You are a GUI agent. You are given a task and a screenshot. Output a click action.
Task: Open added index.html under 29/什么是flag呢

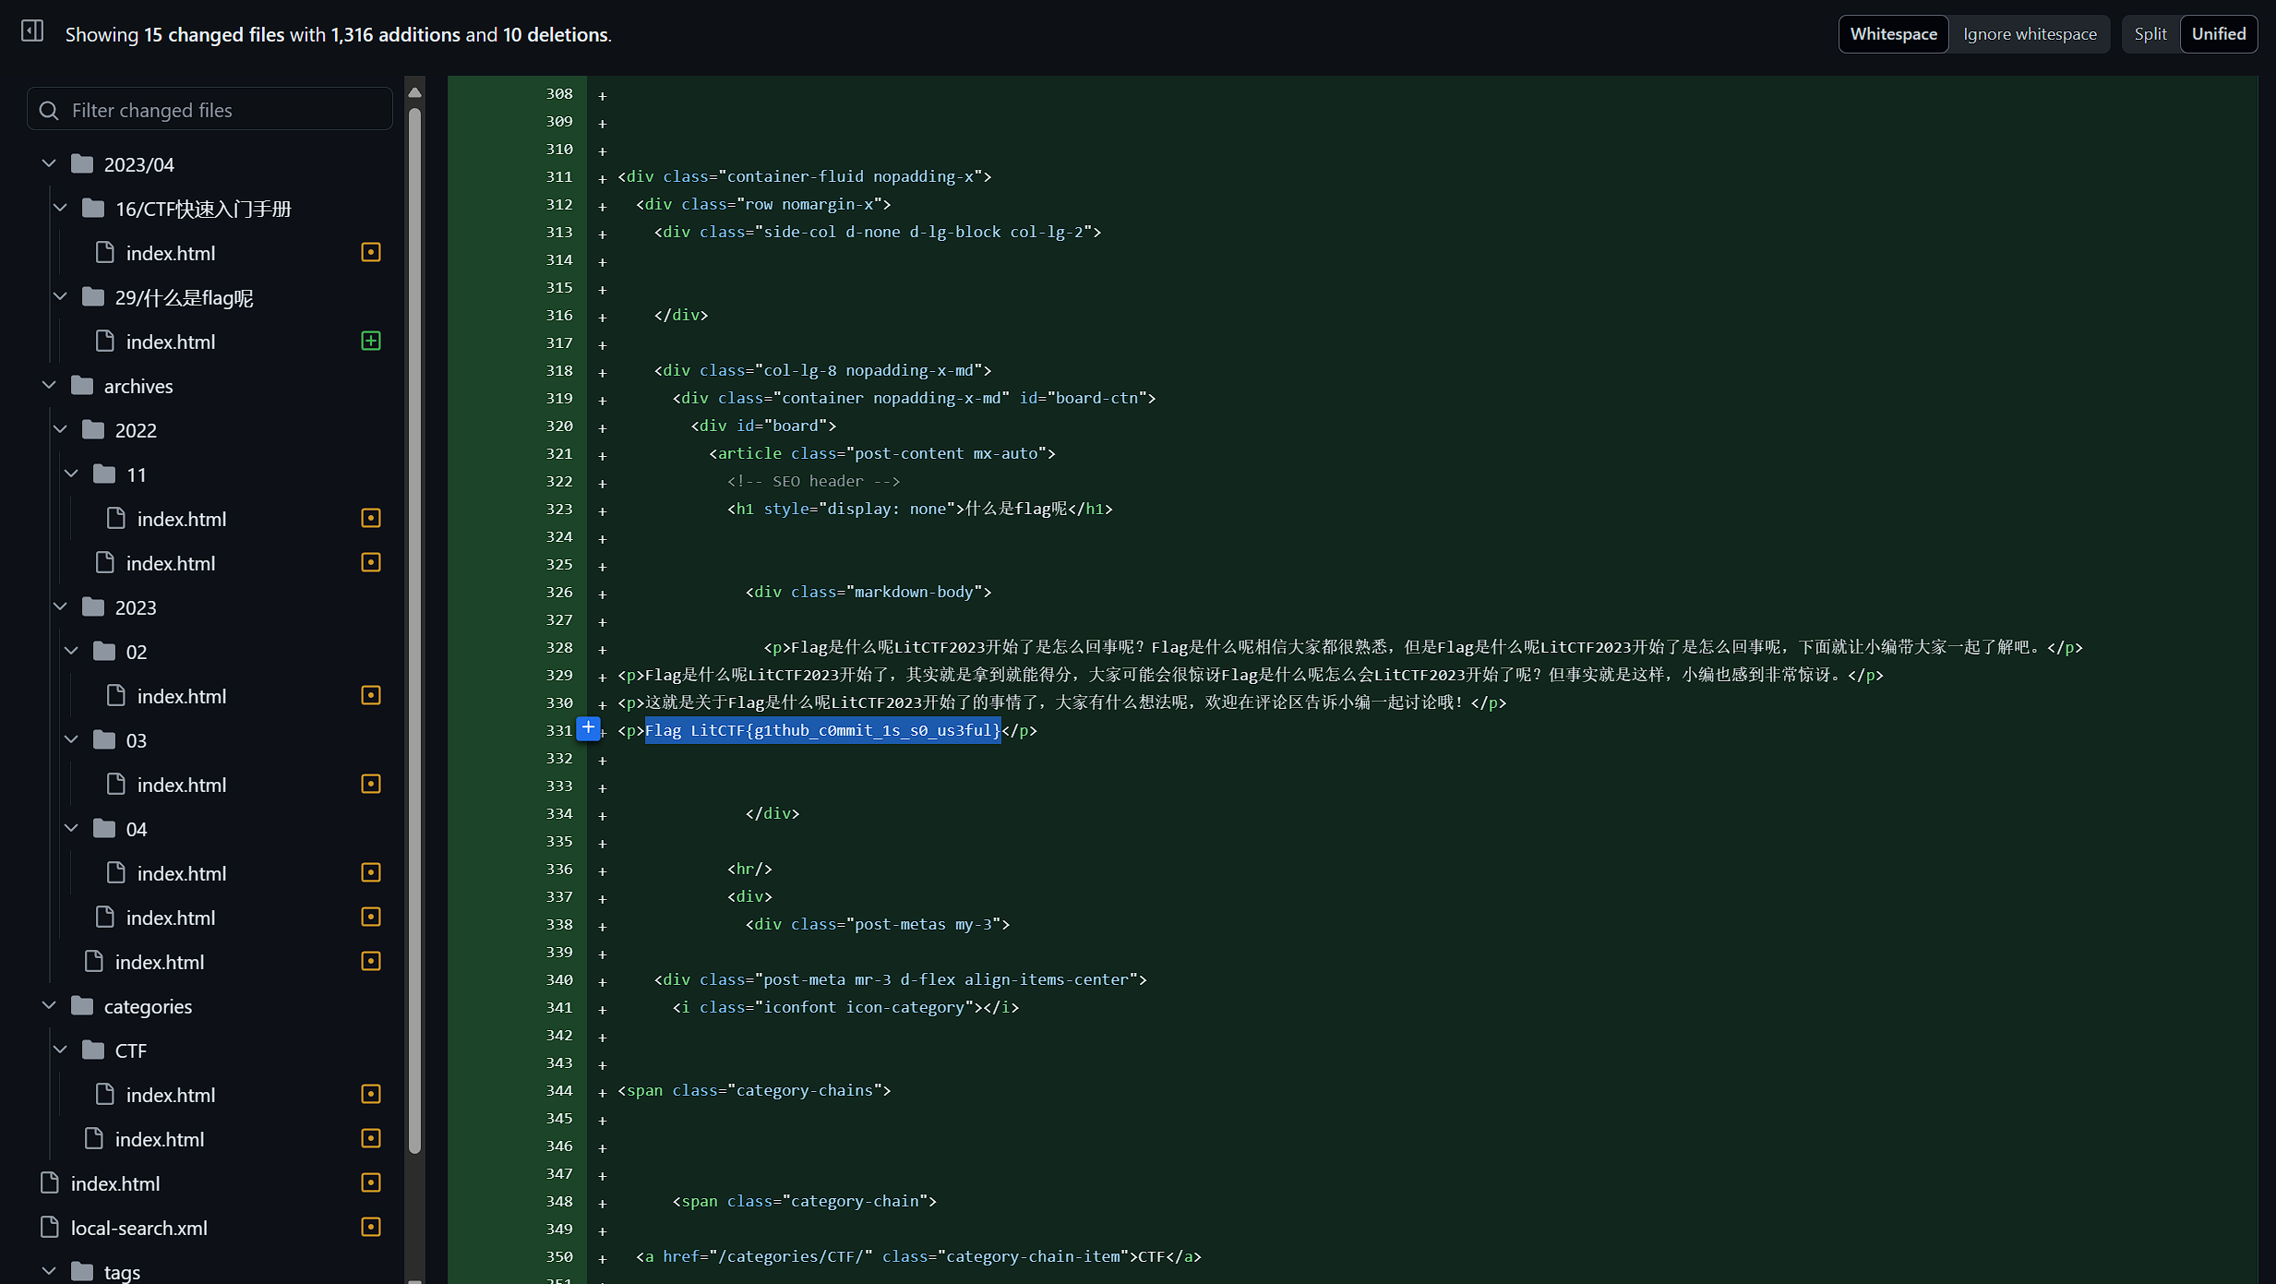(x=171, y=342)
